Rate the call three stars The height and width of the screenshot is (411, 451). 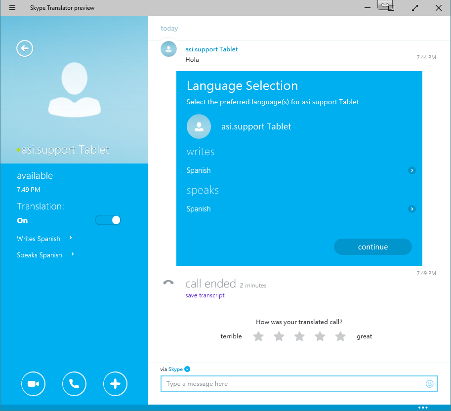[299, 336]
